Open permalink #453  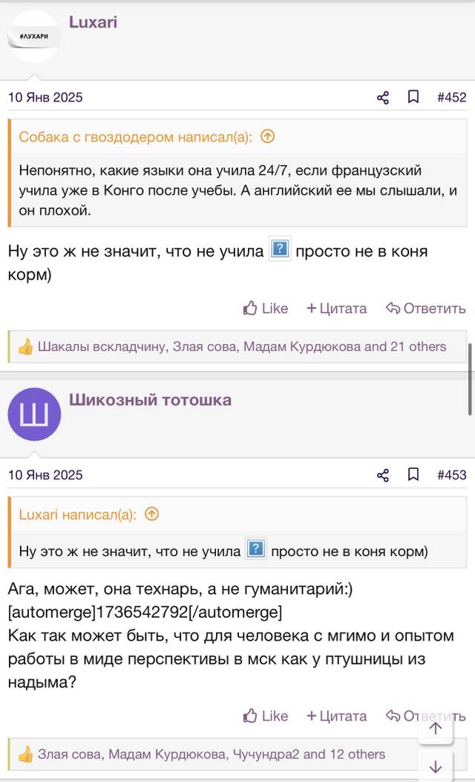pyautogui.click(x=451, y=475)
